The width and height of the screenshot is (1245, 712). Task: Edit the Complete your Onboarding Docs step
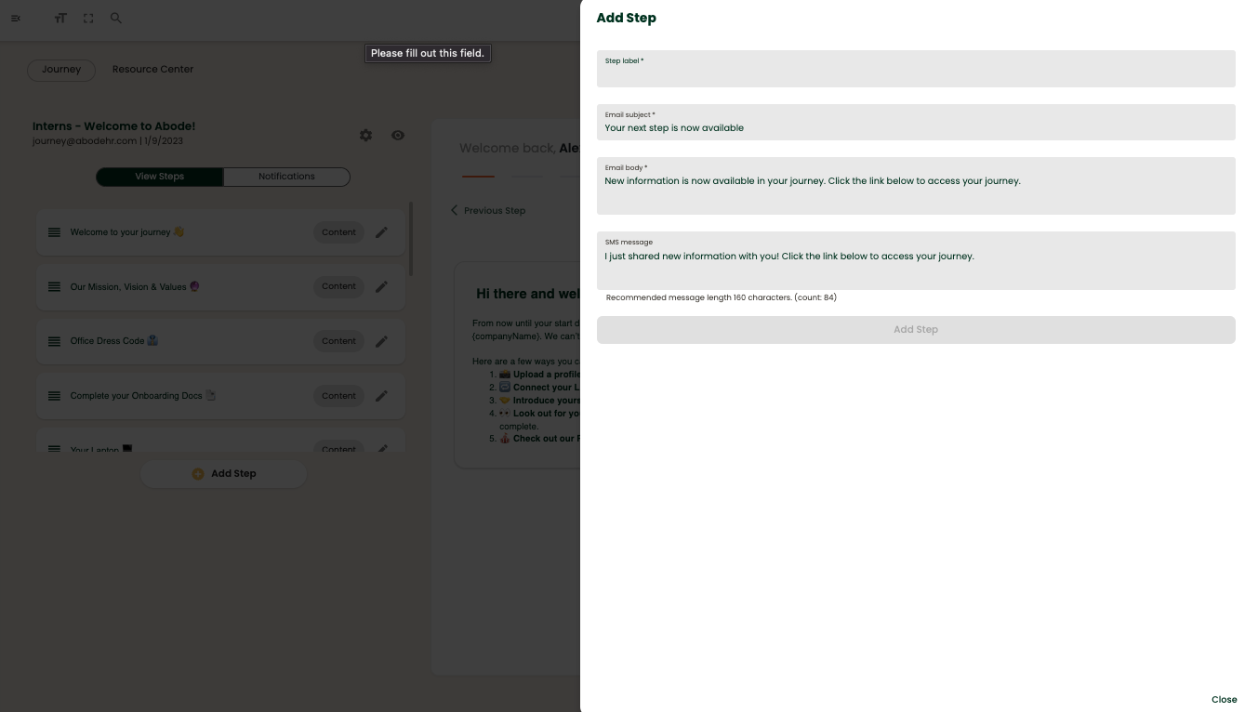pos(381,396)
